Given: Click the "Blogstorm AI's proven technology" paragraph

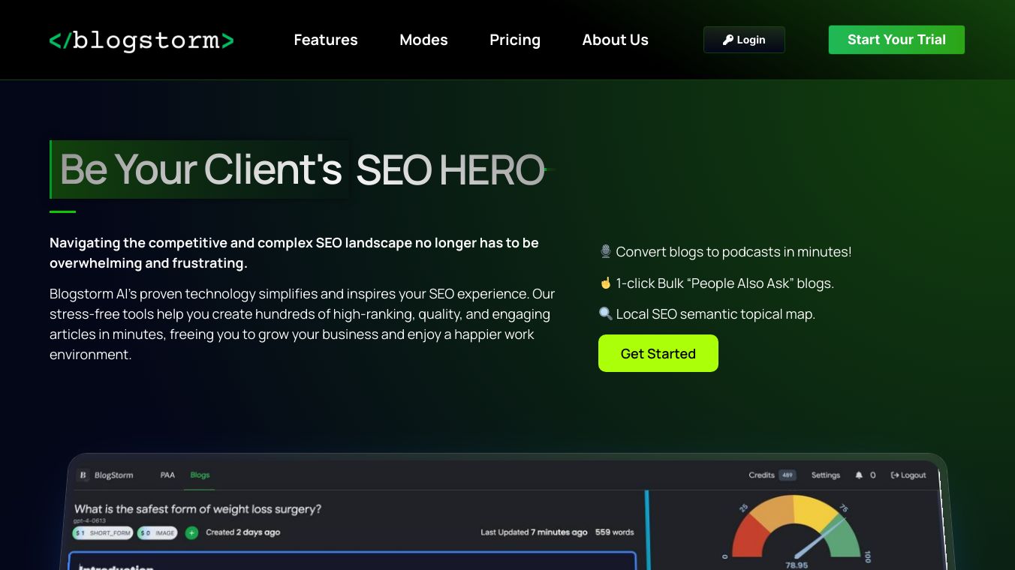Looking at the screenshot, I should coord(302,324).
